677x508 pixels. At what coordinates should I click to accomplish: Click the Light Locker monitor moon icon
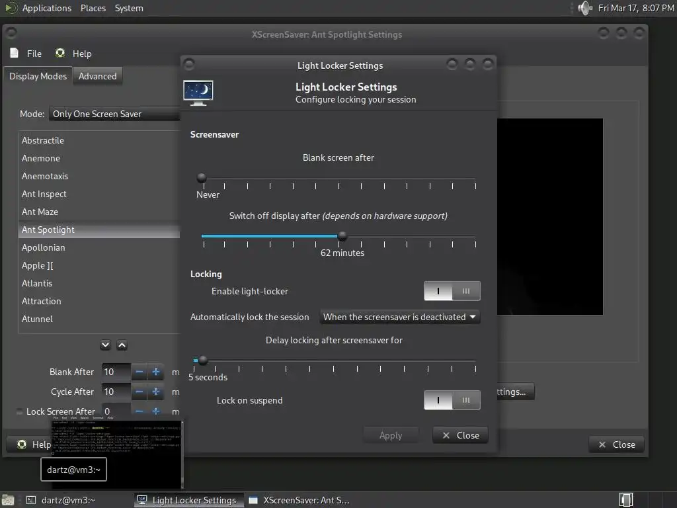198,93
